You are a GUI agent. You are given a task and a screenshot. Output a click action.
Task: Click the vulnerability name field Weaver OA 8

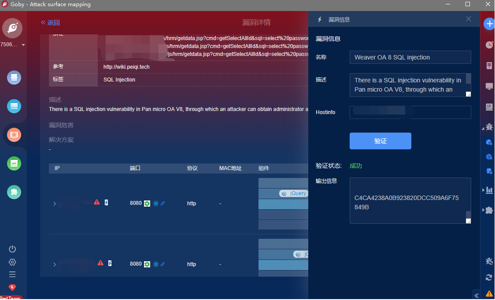click(x=410, y=57)
